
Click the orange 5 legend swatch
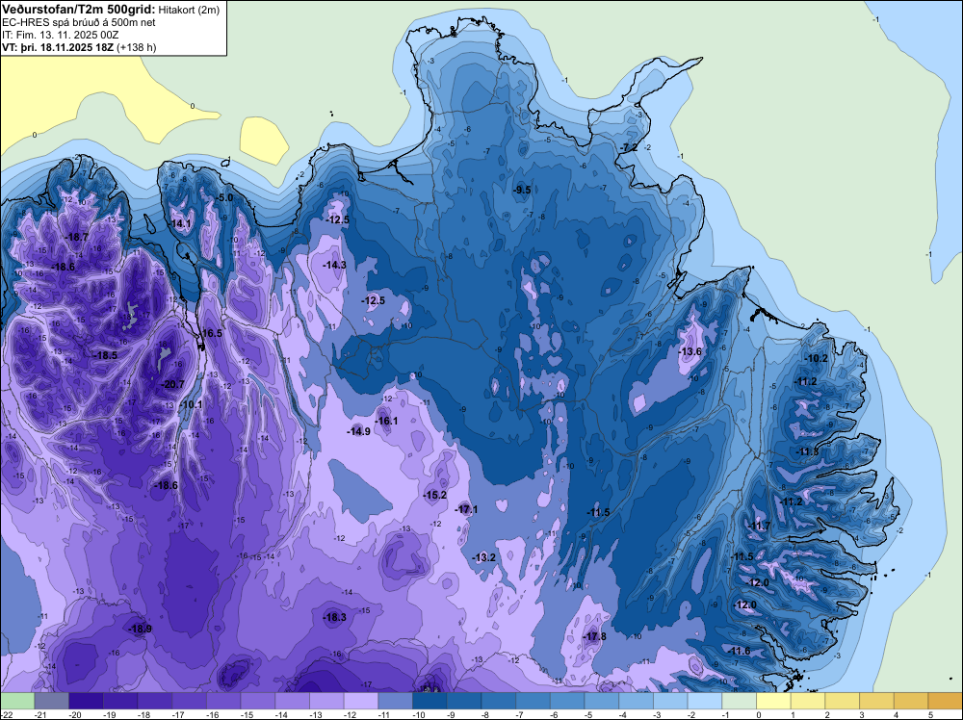click(946, 701)
